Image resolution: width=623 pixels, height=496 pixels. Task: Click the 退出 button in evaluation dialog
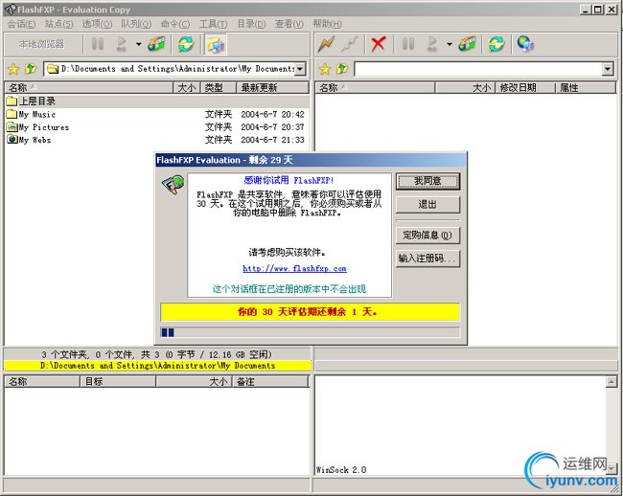427,204
